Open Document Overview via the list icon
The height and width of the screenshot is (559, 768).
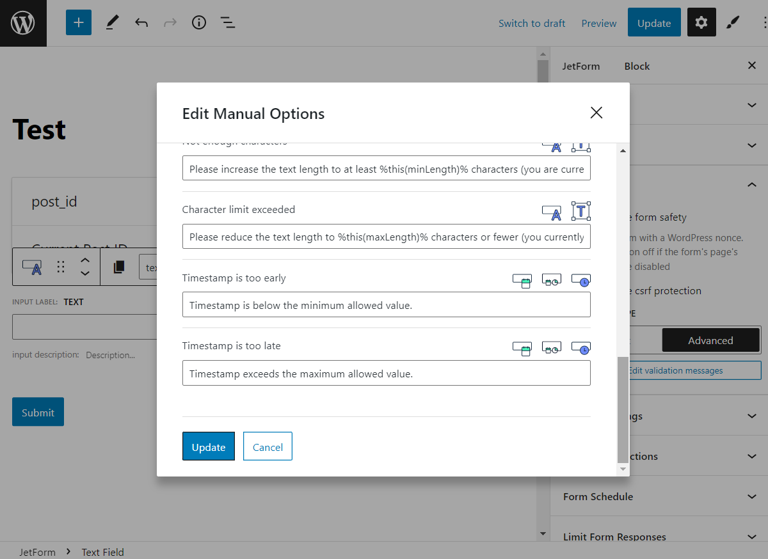coord(227,22)
